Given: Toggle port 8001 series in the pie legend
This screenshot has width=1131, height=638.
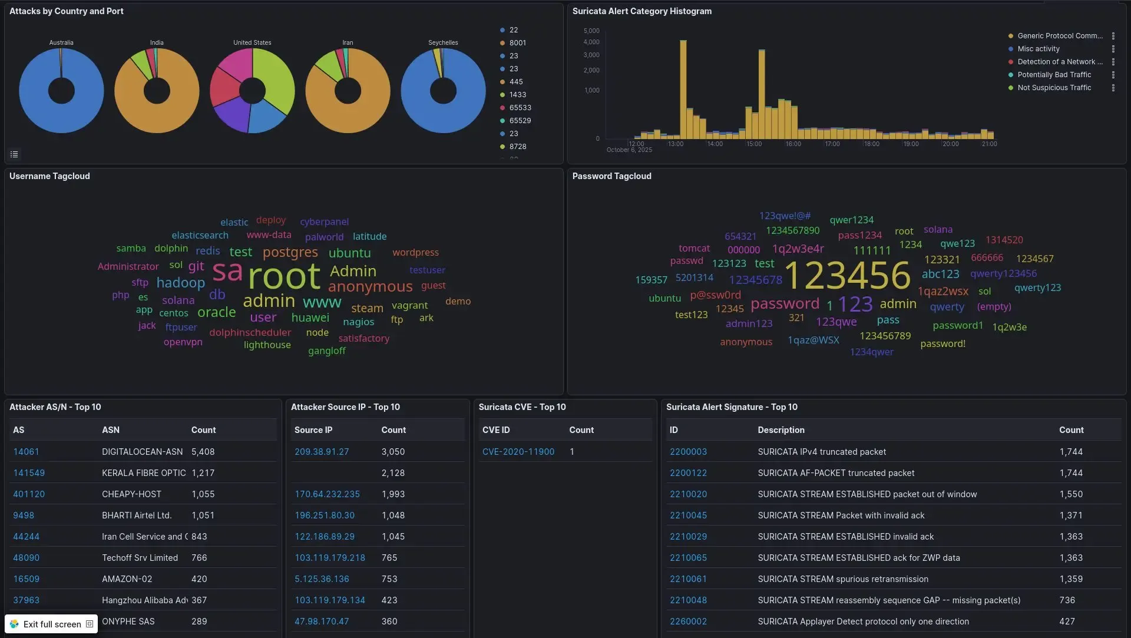Looking at the screenshot, I should pos(517,42).
